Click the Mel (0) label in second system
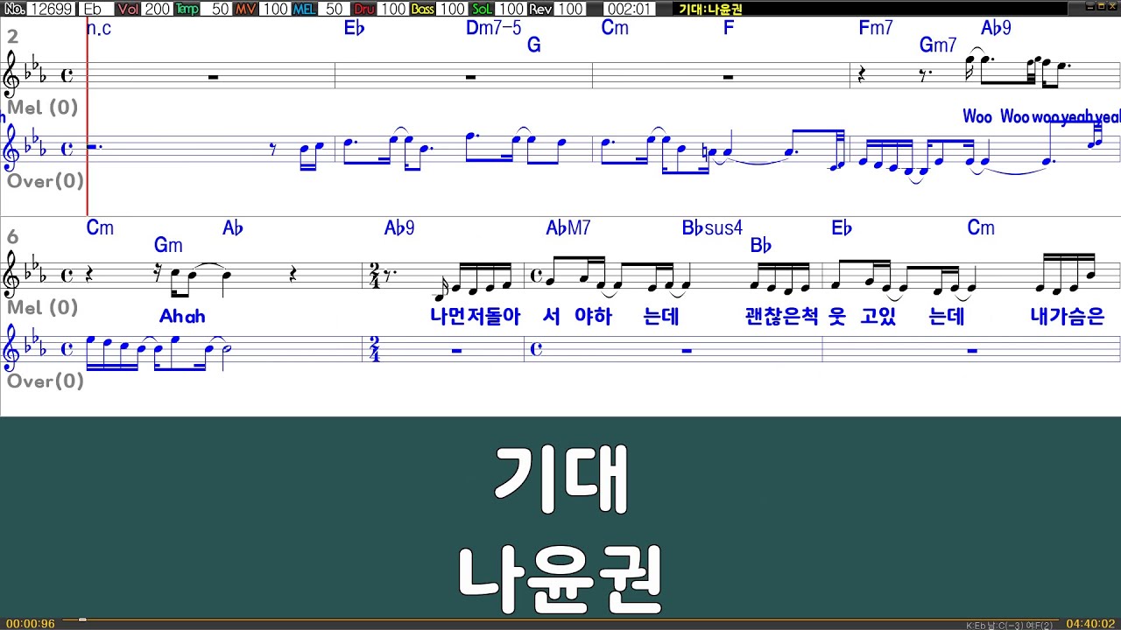 tap(43, 307)
